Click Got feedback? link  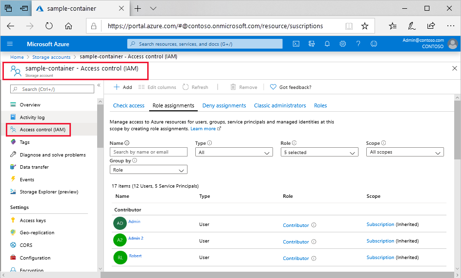pyautogui.click(x=290, y=87)
